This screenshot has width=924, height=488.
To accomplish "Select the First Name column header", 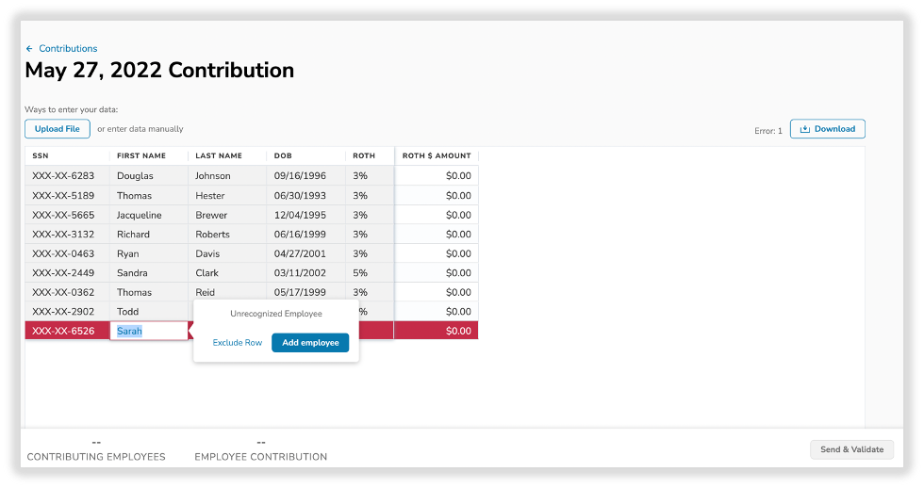I will (x=141, y=155).
